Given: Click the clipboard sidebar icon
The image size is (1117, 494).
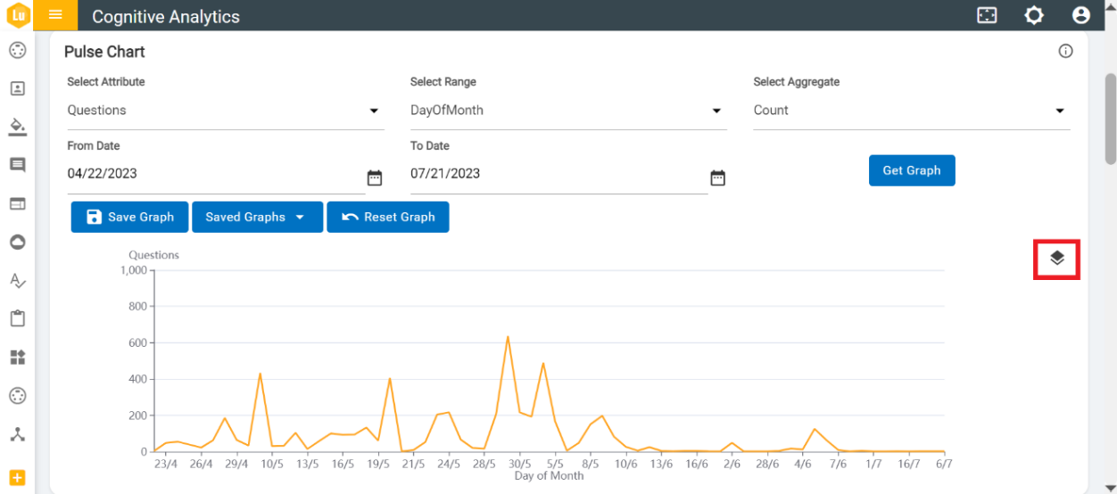Looking at the screenshot, I should click(x=17, y=318).
